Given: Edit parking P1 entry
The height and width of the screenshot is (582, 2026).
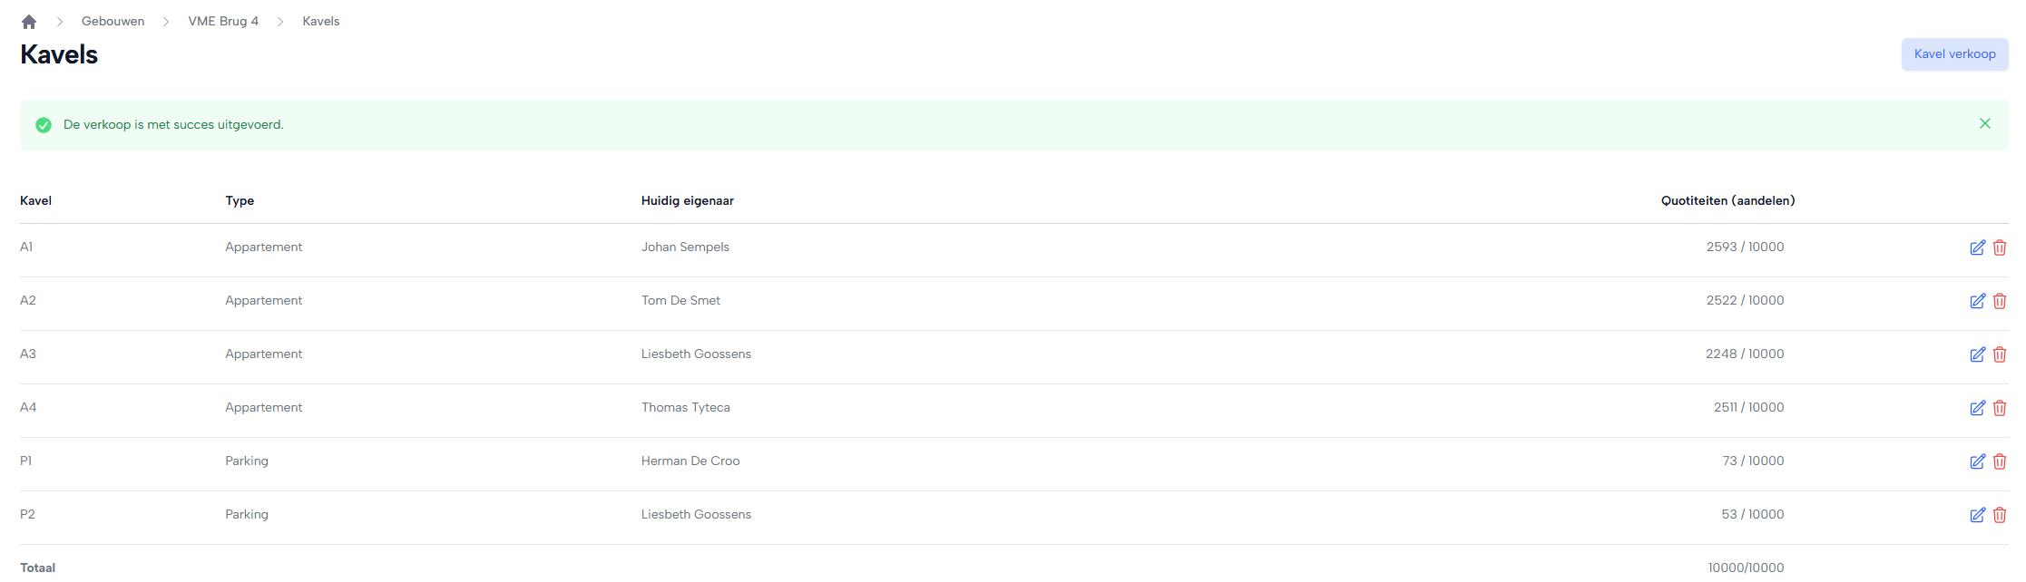Looking at the screenshot, I should pos(1977,461).
